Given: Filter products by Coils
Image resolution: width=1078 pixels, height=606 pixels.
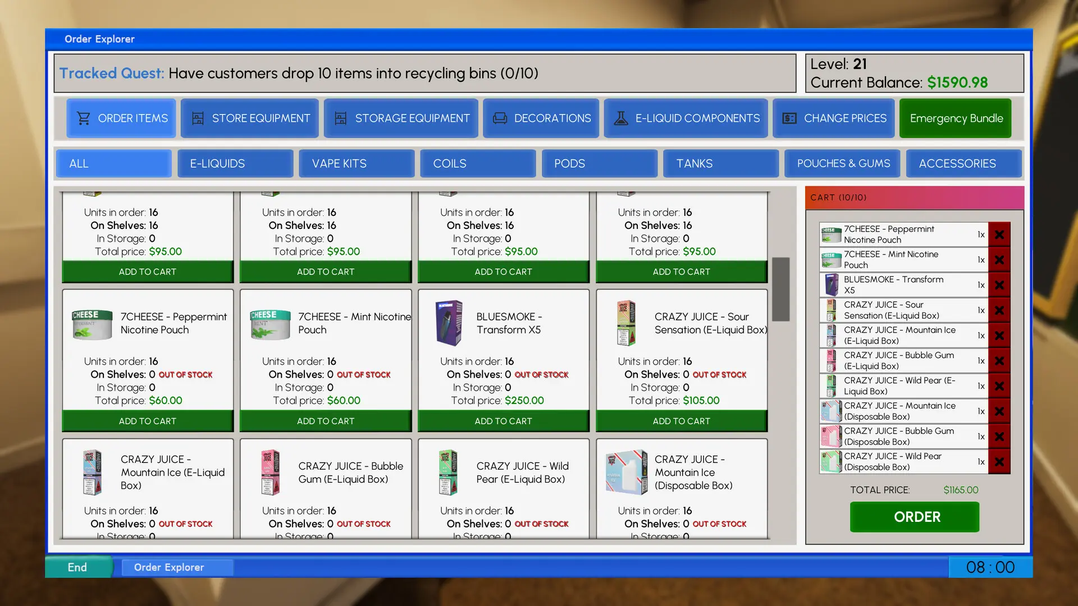Looking at the screenshot, I should pyautogui.click(x=478, y=163).
